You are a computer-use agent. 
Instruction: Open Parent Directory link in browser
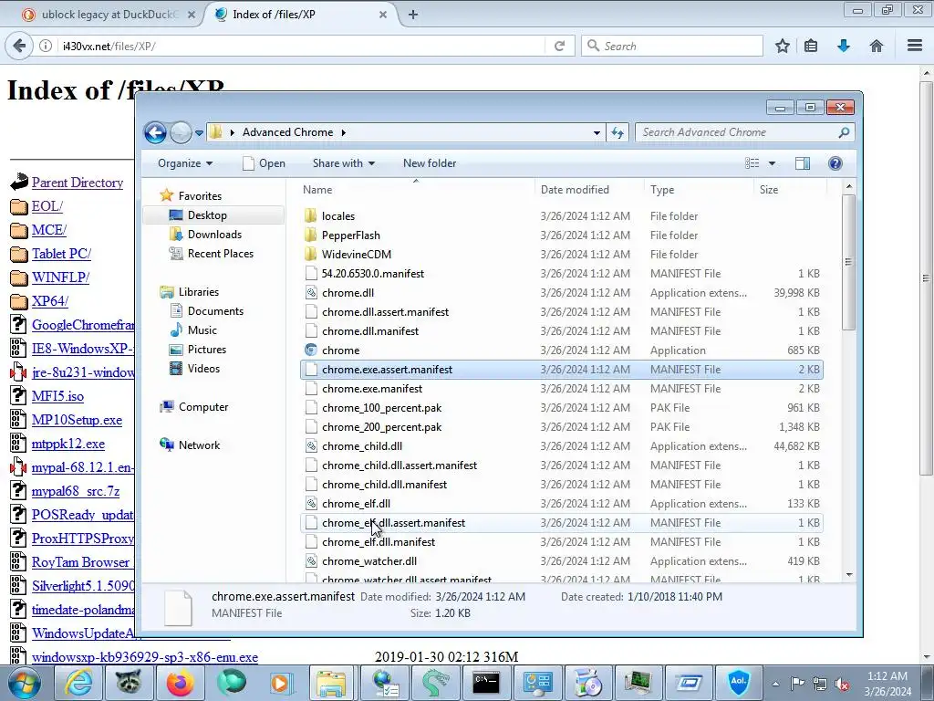(78, 183)
